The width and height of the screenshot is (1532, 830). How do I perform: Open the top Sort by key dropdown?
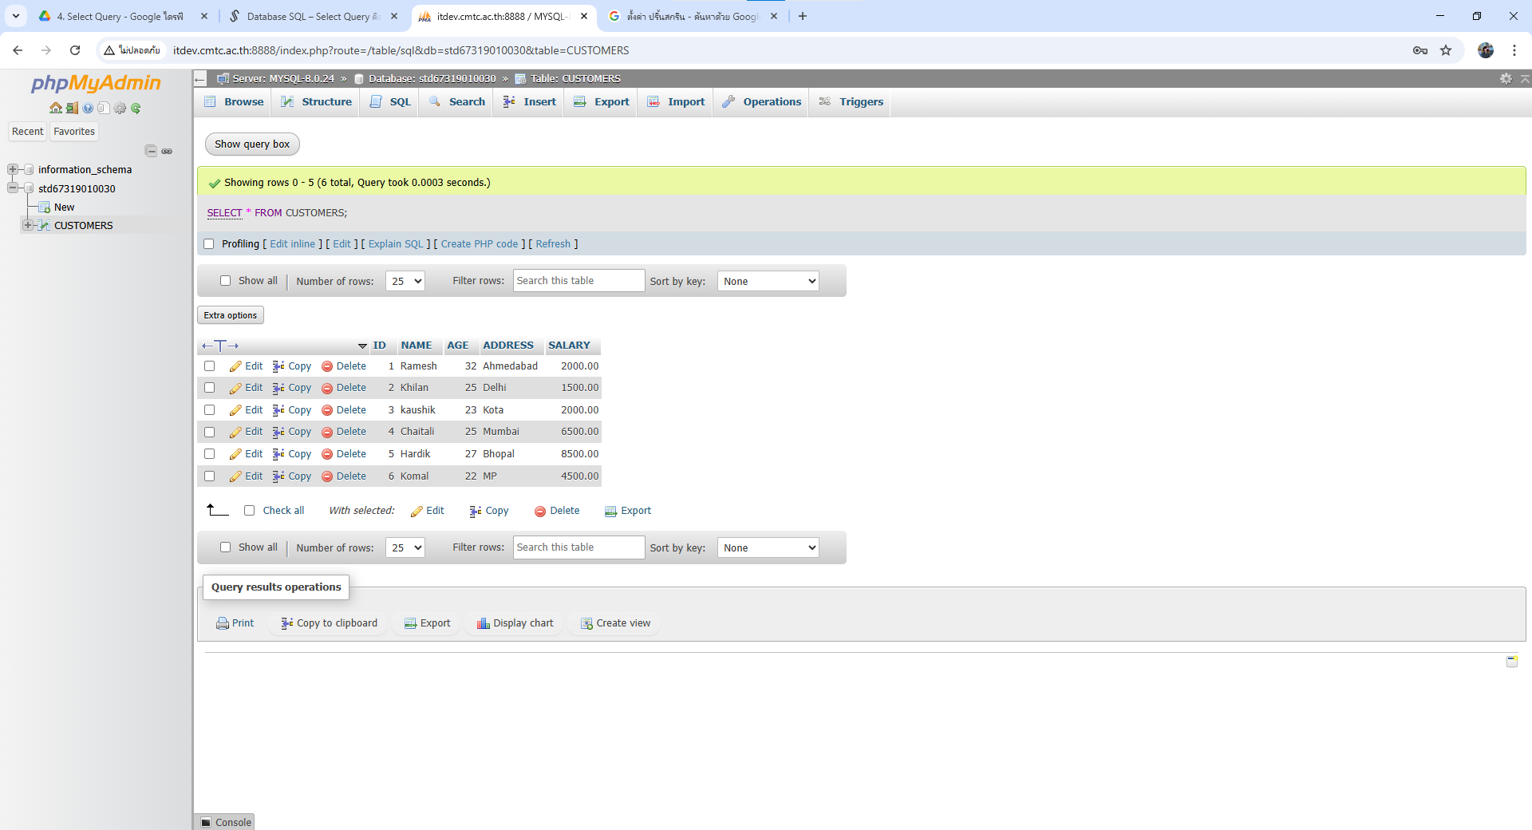[768, 281]
